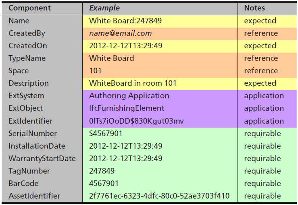Select the WarrantyStartDate row label
Image resolution: width=298 pixels, height=205 pixels.
click(42, 159)
